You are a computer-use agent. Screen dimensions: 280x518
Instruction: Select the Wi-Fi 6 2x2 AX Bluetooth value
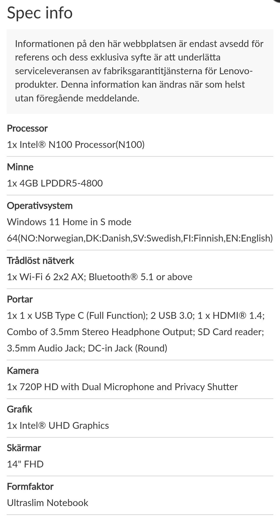click(100, 277)
